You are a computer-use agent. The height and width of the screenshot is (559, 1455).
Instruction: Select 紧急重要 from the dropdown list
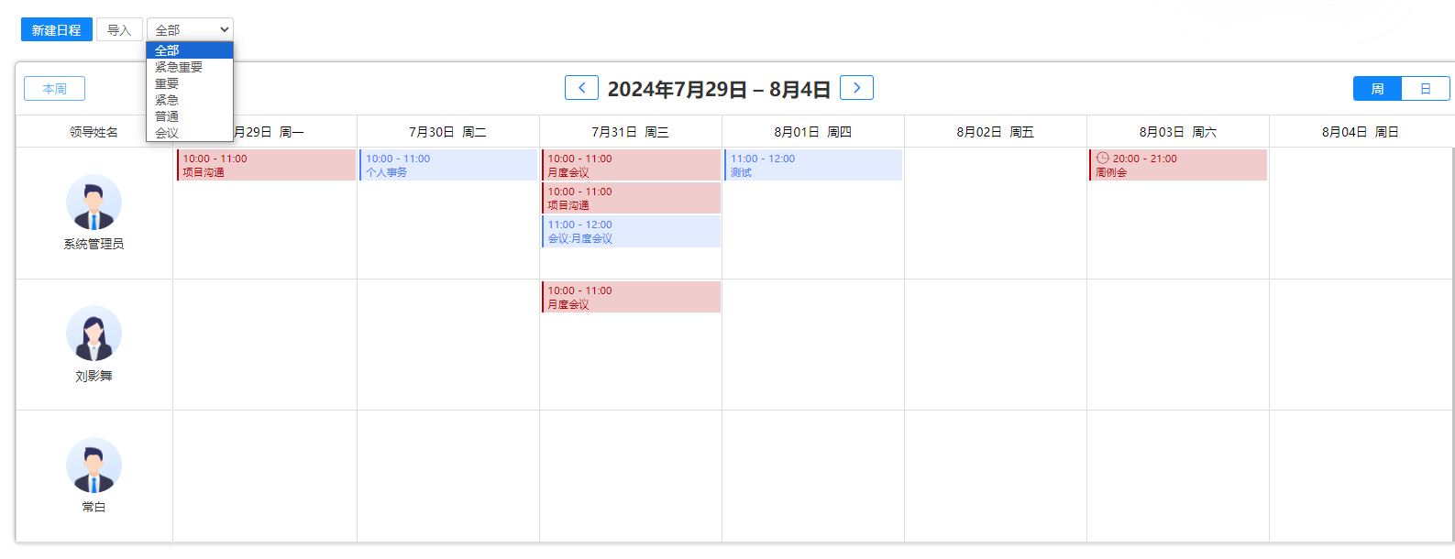tap(179, 67)
